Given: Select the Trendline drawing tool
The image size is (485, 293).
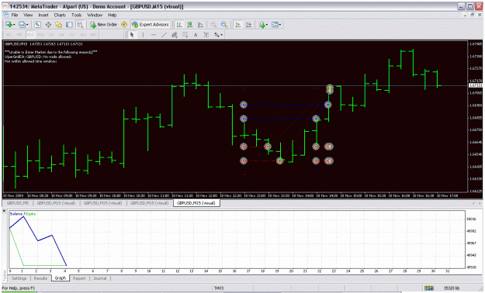Looking at the screenshot, I should point(164,35).
